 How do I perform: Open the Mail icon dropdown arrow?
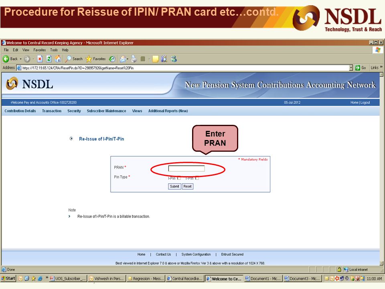pos(128,59)
